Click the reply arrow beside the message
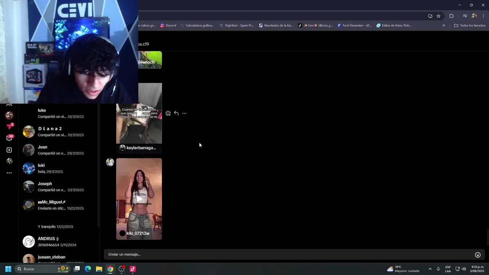The width and height of the screenshot is (489, 275). 176,113
